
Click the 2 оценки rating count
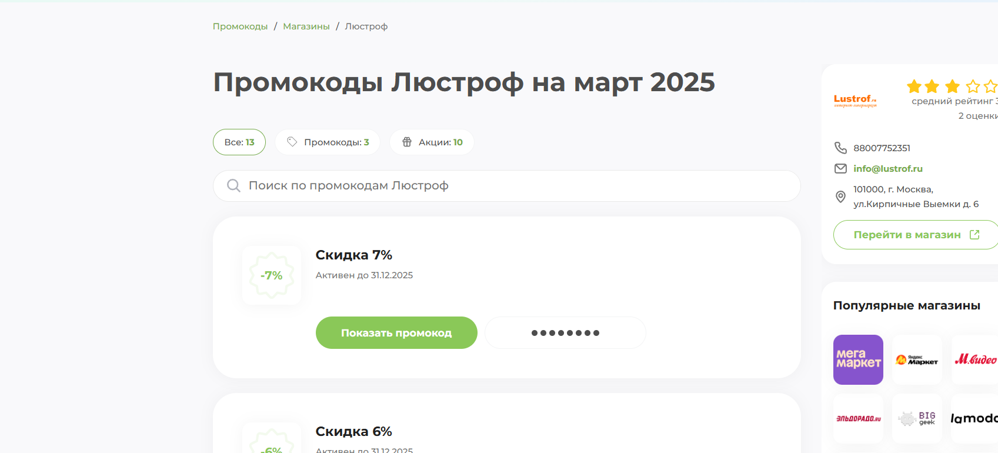coord(978,116)
